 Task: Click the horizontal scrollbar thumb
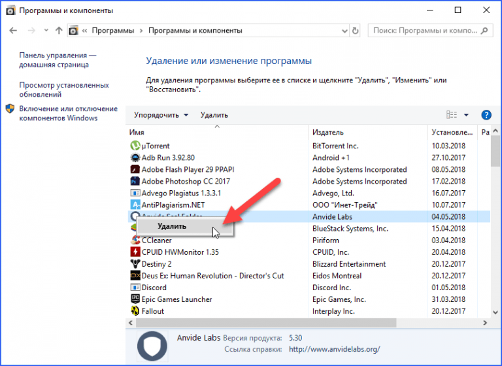[x=266, y=323]
